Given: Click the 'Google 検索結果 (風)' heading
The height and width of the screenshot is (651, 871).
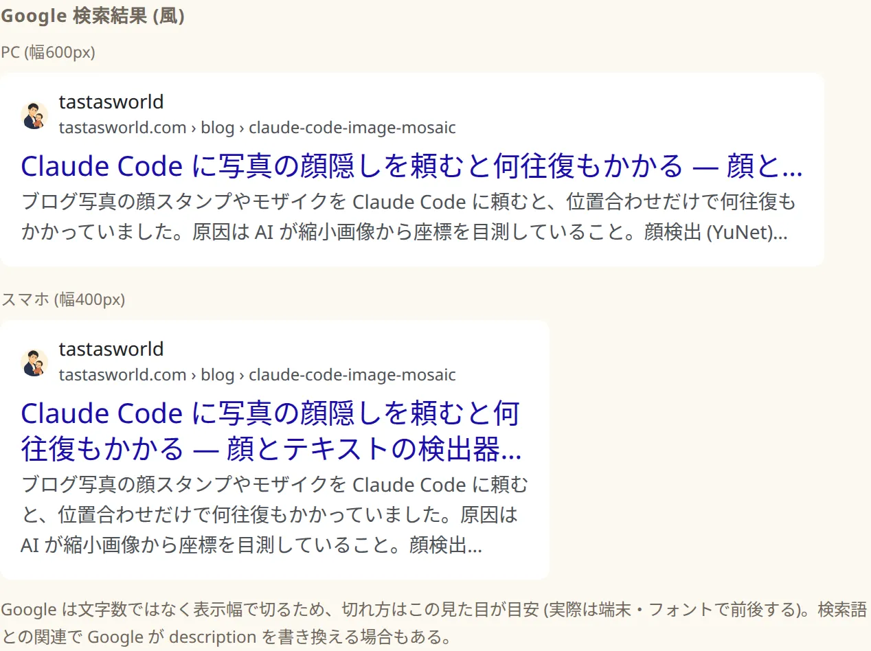Looking at the screenshot, I should 93,16.
